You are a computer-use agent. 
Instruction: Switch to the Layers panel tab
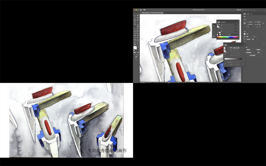(x=248, y=14)
